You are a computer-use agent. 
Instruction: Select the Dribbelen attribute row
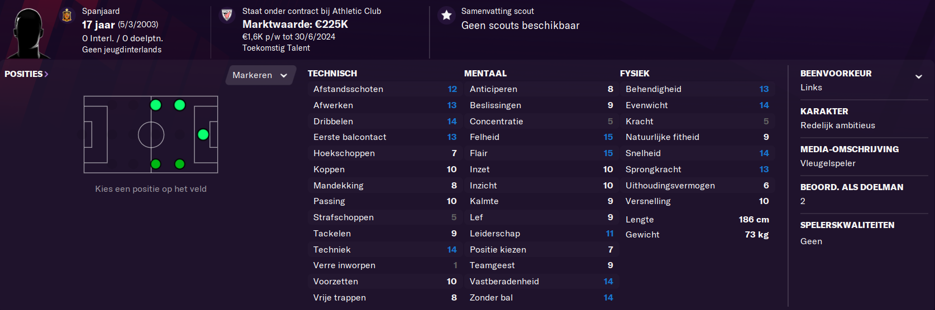click(x=385, y=121)
